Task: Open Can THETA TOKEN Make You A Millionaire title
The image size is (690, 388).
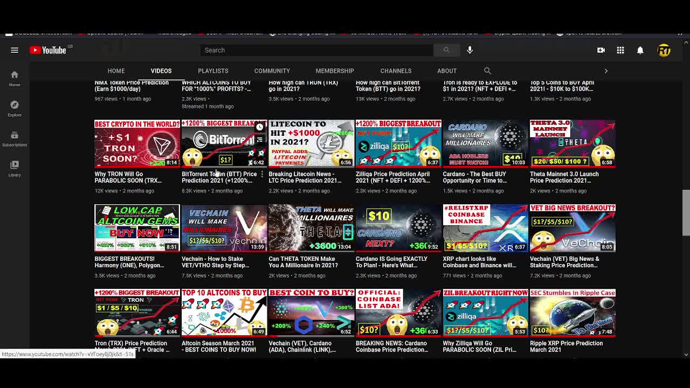Action: [x=303, y=262]
